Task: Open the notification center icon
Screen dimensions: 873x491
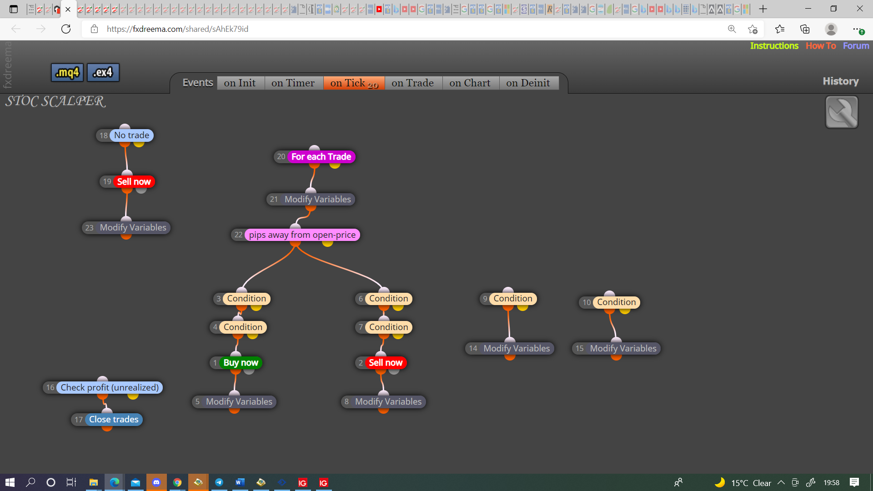Action: 854,482
